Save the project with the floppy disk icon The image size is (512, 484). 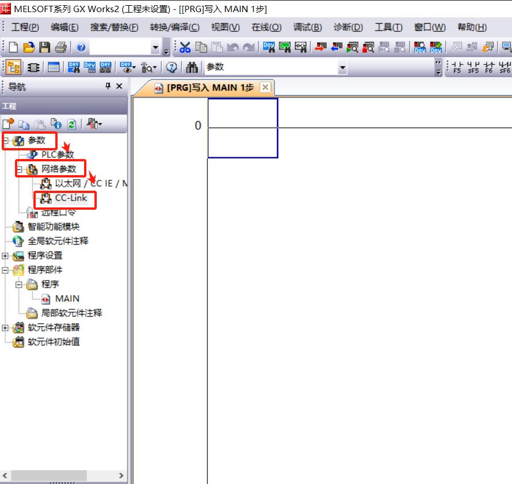(x=44, y=48)
